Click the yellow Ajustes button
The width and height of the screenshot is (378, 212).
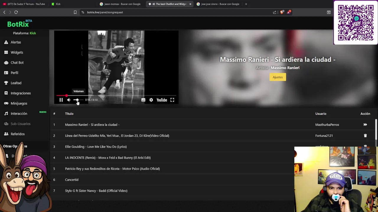pos(278,77)
